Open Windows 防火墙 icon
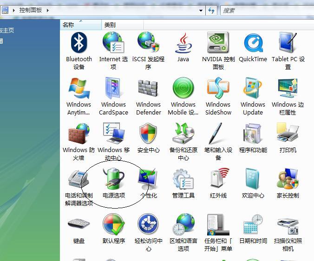 (79, 134)
